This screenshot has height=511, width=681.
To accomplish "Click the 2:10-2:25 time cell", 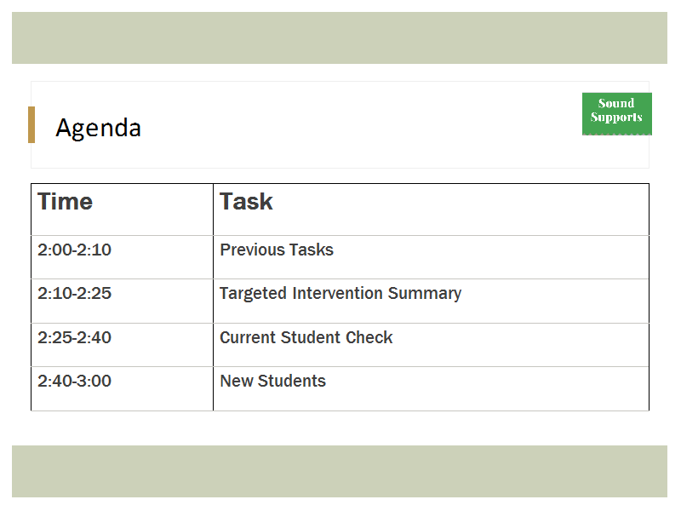I will (x=122, y=301).
